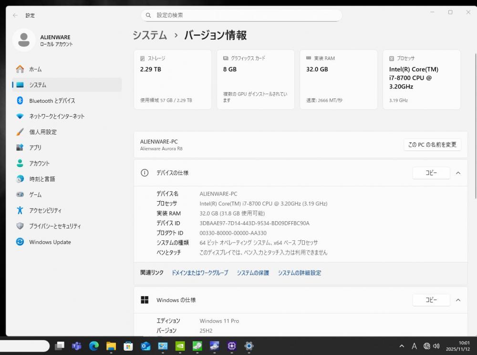Click the 設定の検索 search box
The image size is (477, 355).
point(241,15)
